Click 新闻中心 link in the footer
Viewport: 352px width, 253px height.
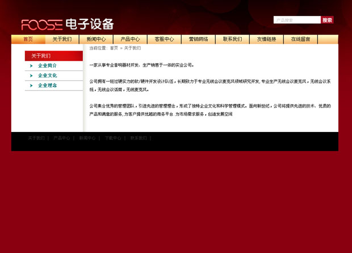tap(87, 138)
